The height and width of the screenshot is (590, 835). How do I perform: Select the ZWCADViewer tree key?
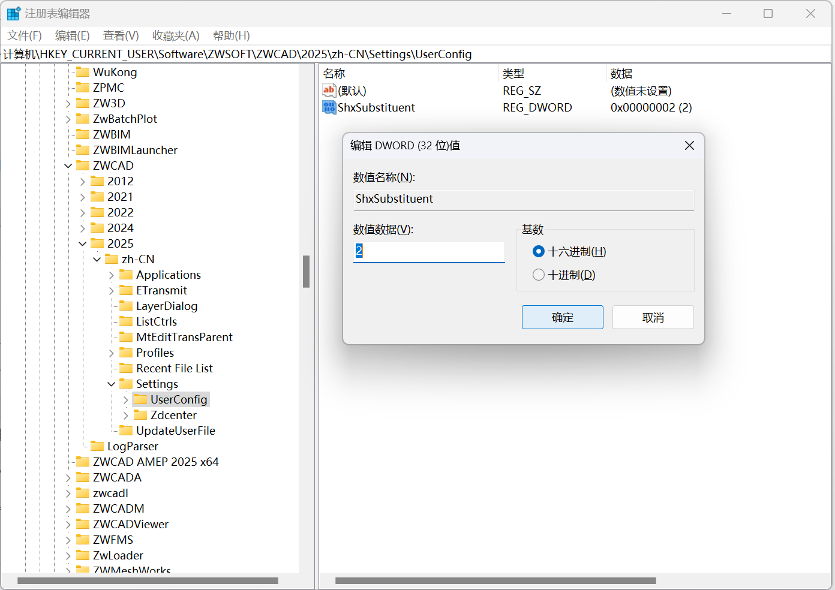point(130,524)
